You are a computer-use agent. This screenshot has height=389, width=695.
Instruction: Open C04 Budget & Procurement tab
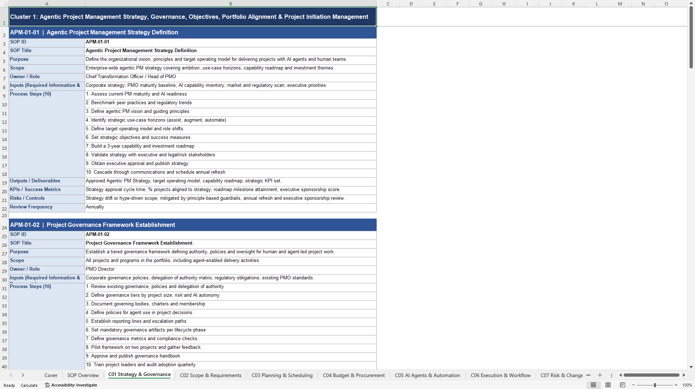[354, 375]
